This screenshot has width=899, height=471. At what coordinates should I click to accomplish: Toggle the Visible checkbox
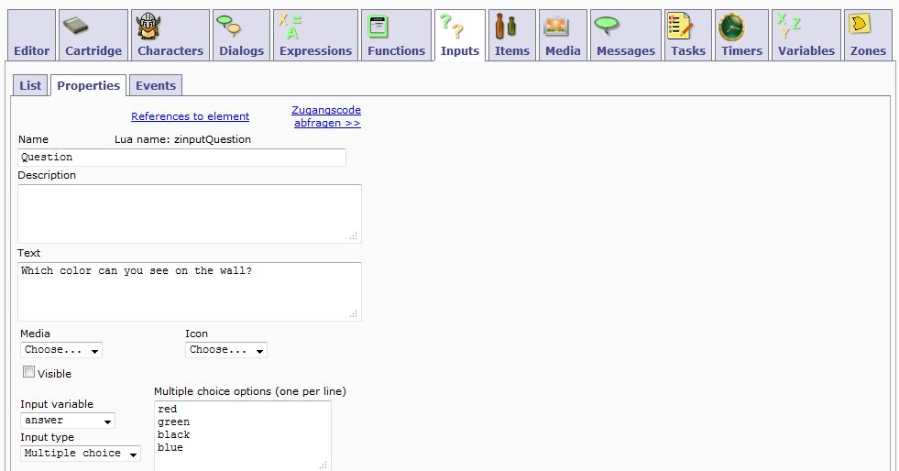pyautogui.click(x=29, y=372)
